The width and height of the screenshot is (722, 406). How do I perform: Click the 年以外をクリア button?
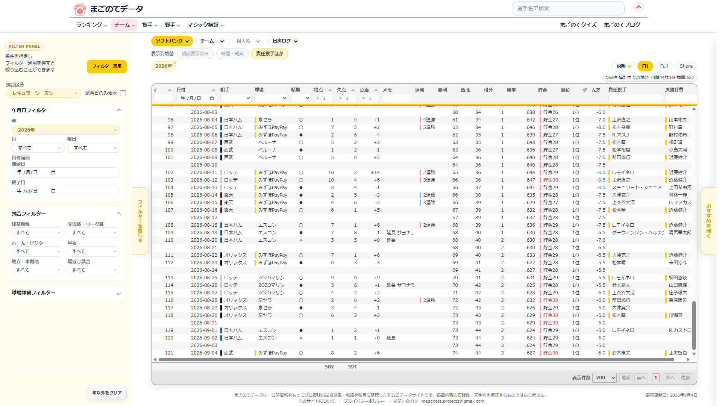pos(107,393)
